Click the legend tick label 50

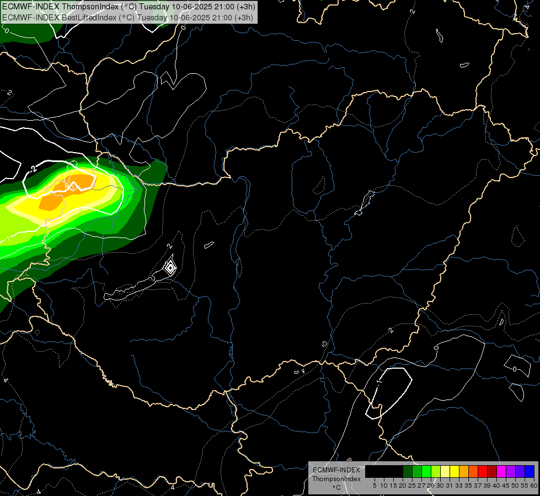tap(515, 486)
